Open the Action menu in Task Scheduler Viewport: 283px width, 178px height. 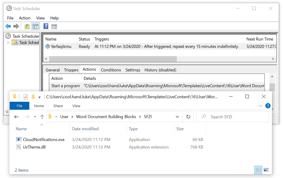coord(25,18)
